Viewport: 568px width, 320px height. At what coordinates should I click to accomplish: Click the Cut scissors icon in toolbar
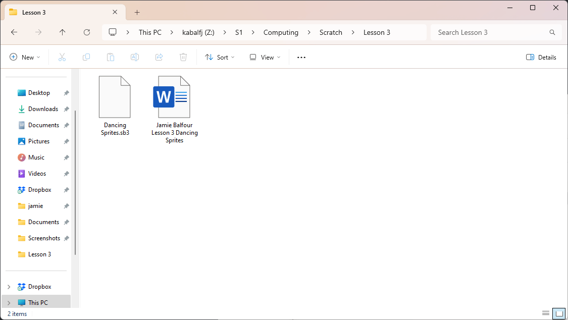62,57
